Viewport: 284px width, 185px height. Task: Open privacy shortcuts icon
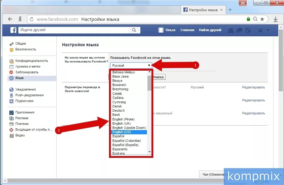coord(261,30)
